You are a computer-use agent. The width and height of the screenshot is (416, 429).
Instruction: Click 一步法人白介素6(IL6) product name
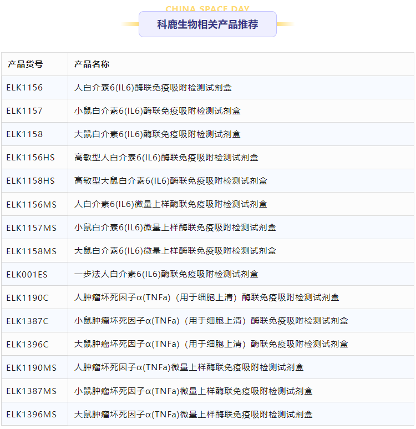[x=166, y=274]
